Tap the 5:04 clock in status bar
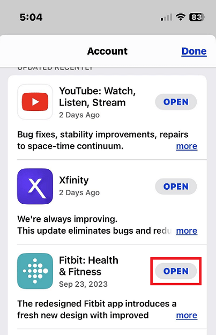The height and width of the screenshot is (335, 216). (x=31, y=17)
